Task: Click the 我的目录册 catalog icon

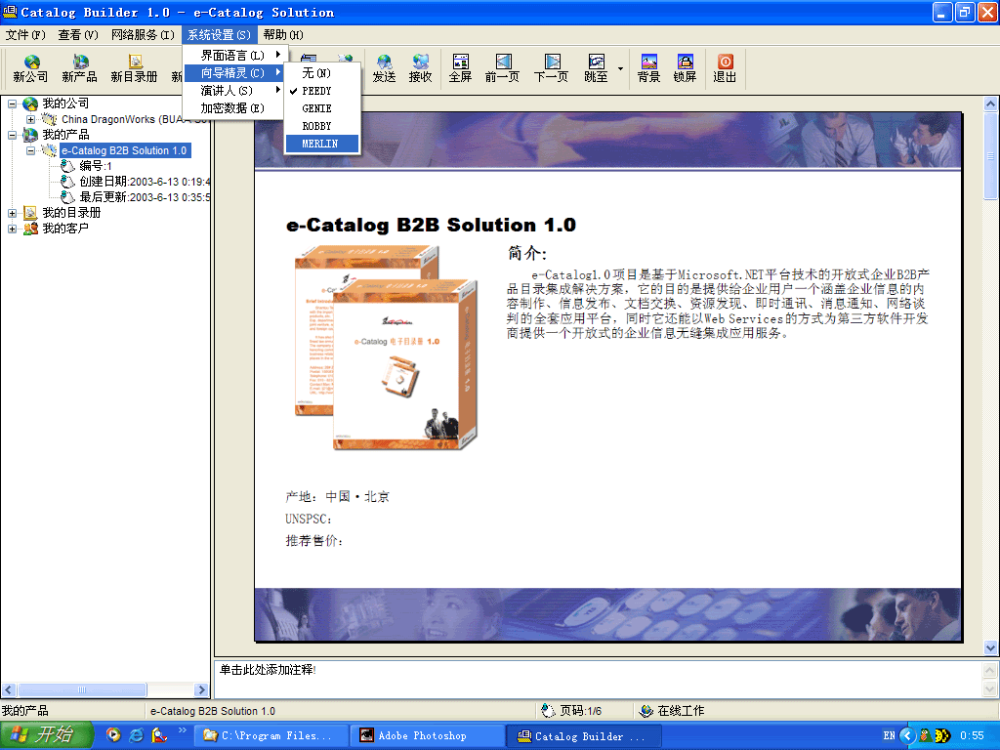Action: click(30, 213)
